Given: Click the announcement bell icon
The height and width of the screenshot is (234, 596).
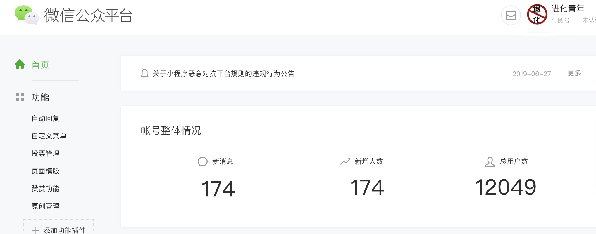Looking at the screenshot, I should pyautogui.click(x=144, y=74).
